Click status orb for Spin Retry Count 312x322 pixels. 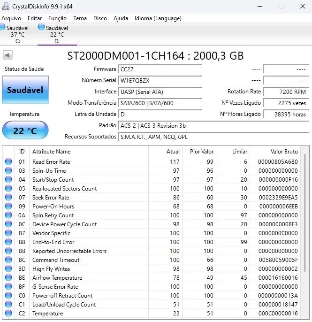pyautogui.click(x=8, y=215)
